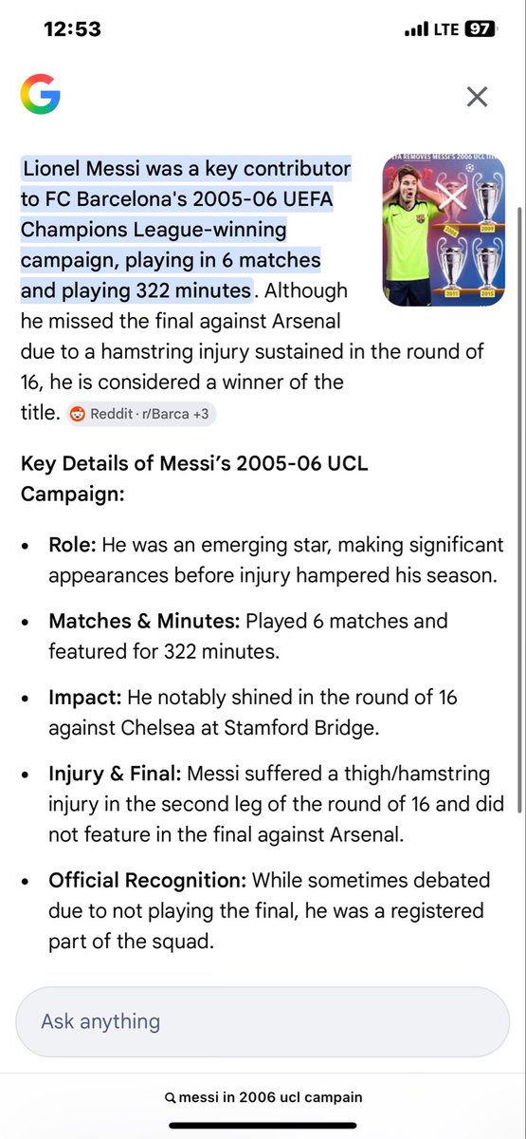Tap the cellular signal bars icon
The width and height of the screenshot is (526, 1139).
[416, 30]
